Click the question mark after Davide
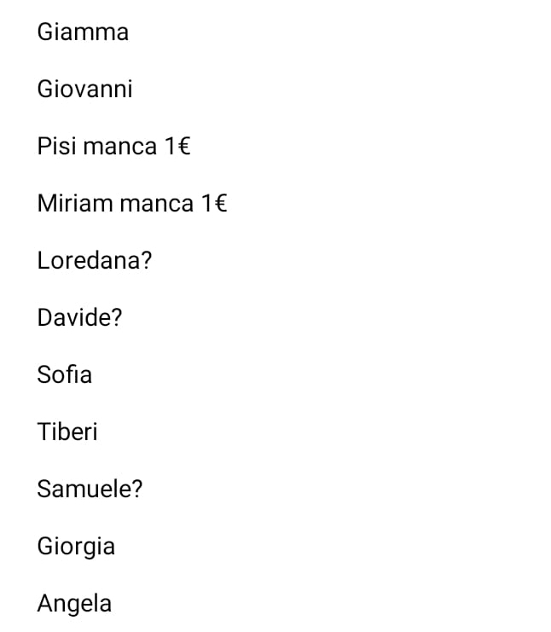This screenshot has width=551, height=632. (x=117, y=318)
